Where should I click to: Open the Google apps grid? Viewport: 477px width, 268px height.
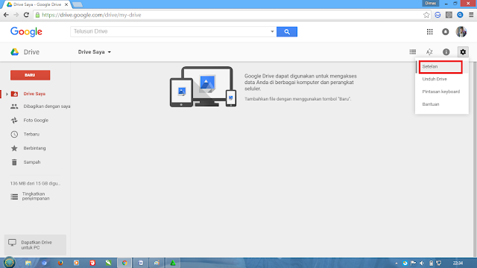(x=429, y=31)
